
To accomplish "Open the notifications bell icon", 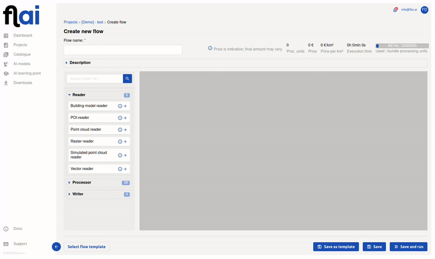I will pos(395,10).
